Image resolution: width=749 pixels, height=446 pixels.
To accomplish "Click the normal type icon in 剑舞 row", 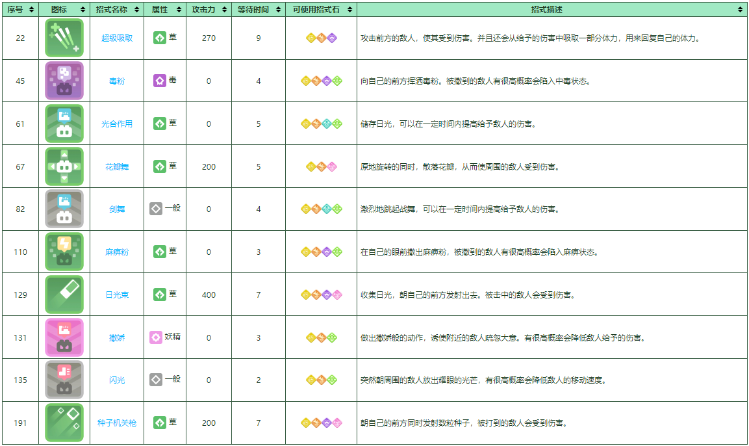I will tap(156, 209).
